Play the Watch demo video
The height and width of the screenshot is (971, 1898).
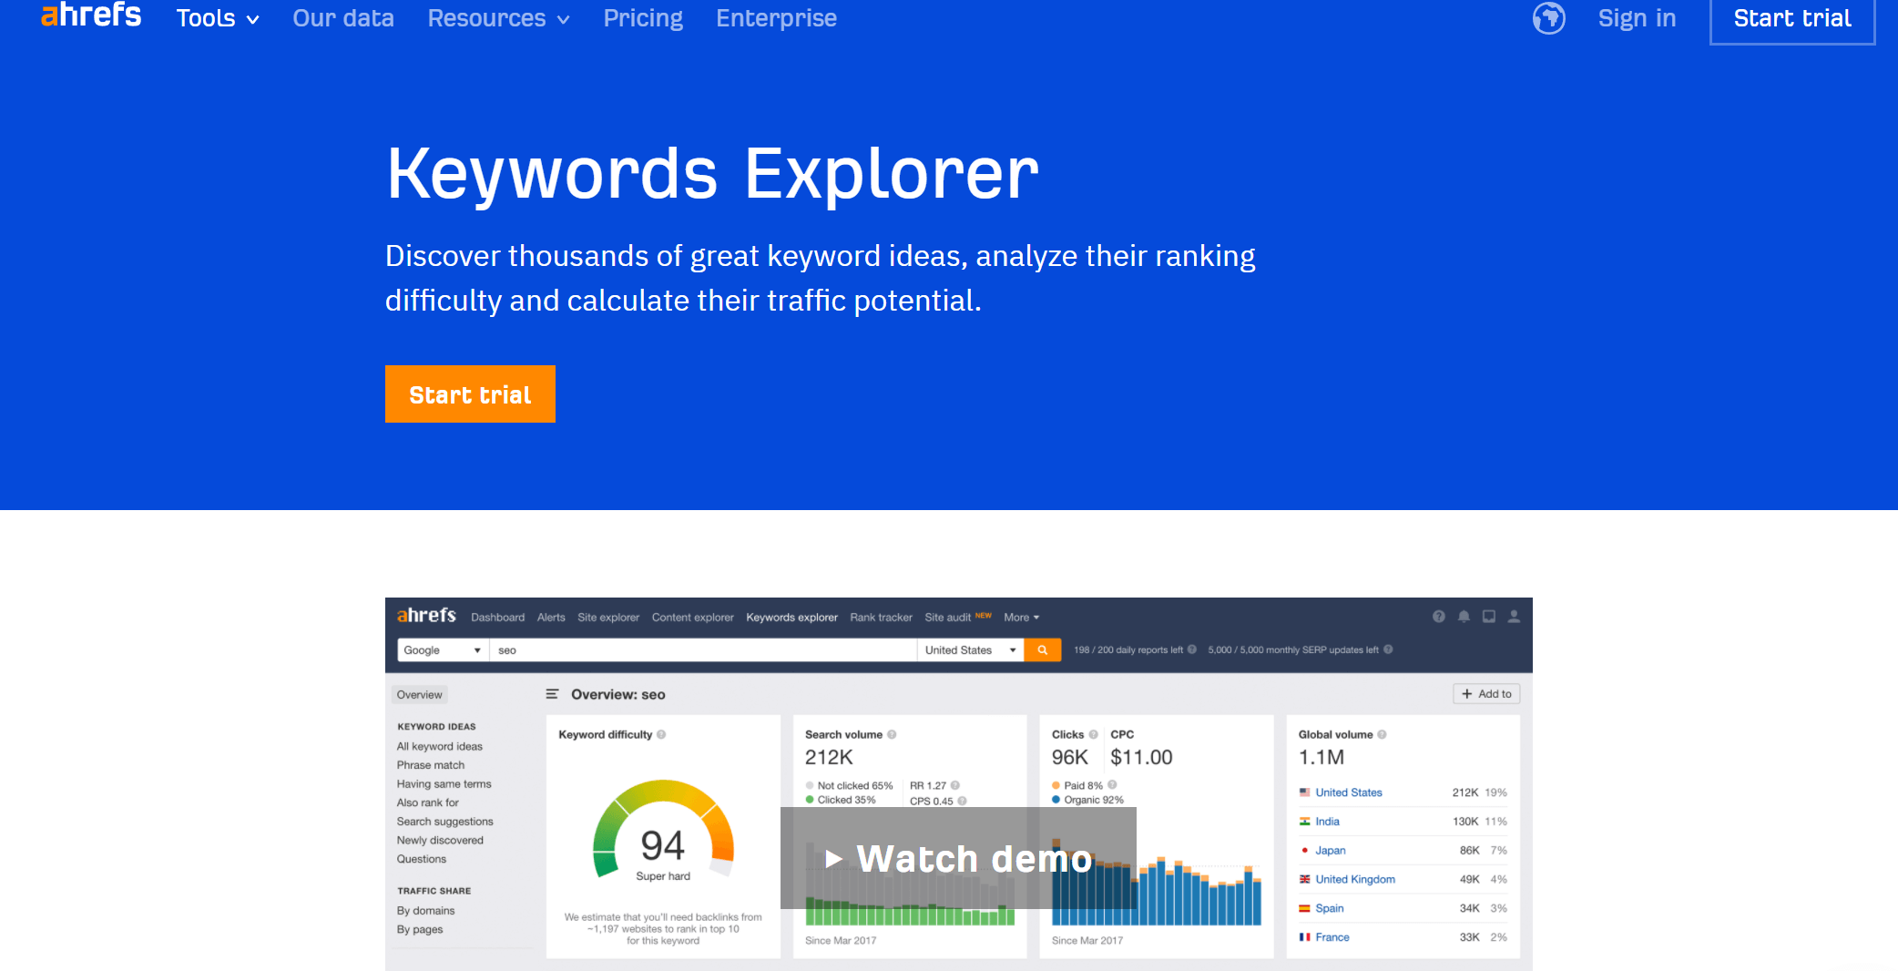(x=957, y=857)
